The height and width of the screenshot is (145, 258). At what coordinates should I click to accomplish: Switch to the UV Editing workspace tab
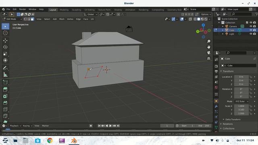point(89,10)
